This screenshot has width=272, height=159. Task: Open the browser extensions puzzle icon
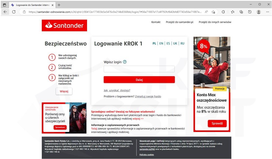coord(223,12)
